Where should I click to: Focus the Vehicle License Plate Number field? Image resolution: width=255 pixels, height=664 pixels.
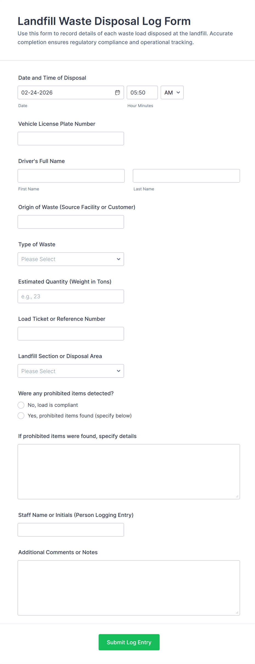click(71, 139)
